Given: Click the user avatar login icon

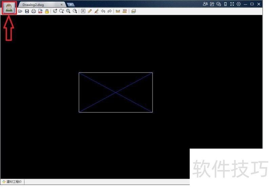Looking at the screenshot, I should pos(9,8).
